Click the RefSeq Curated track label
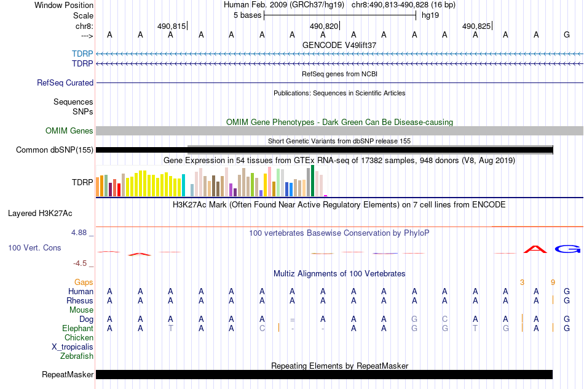The image size is (584, 389). (x=65, y=83)
